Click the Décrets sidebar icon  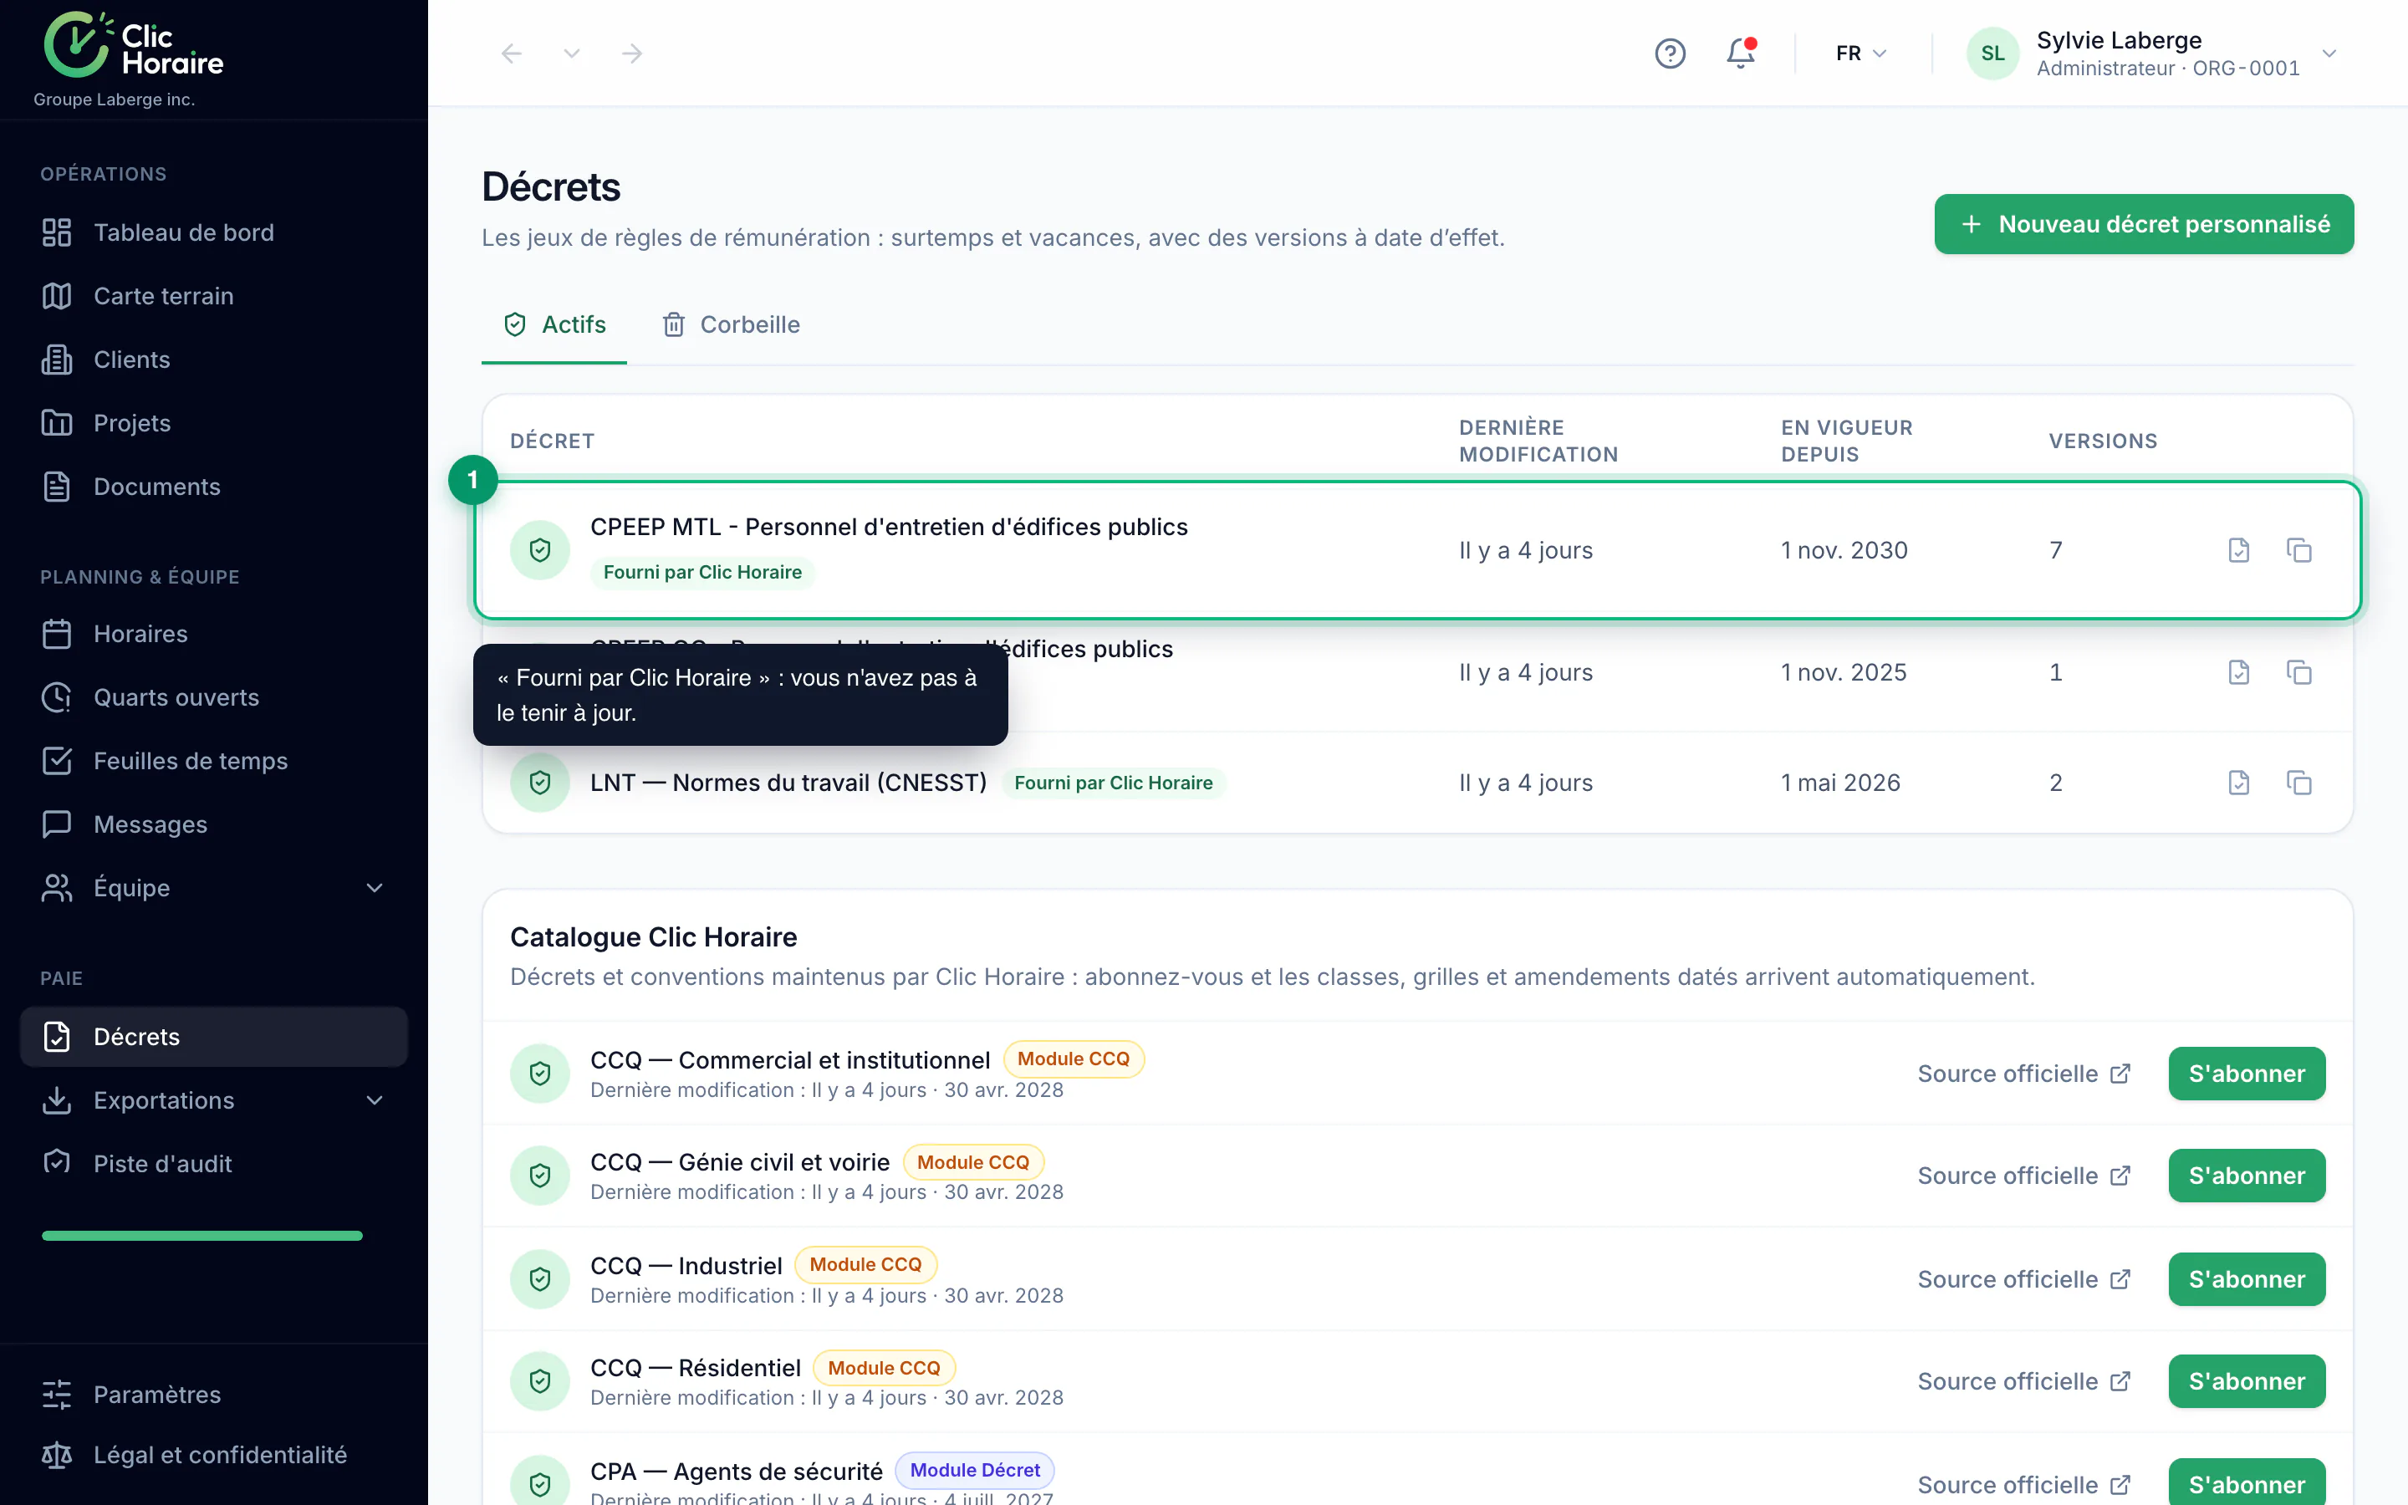click(x=57, y=1036)
